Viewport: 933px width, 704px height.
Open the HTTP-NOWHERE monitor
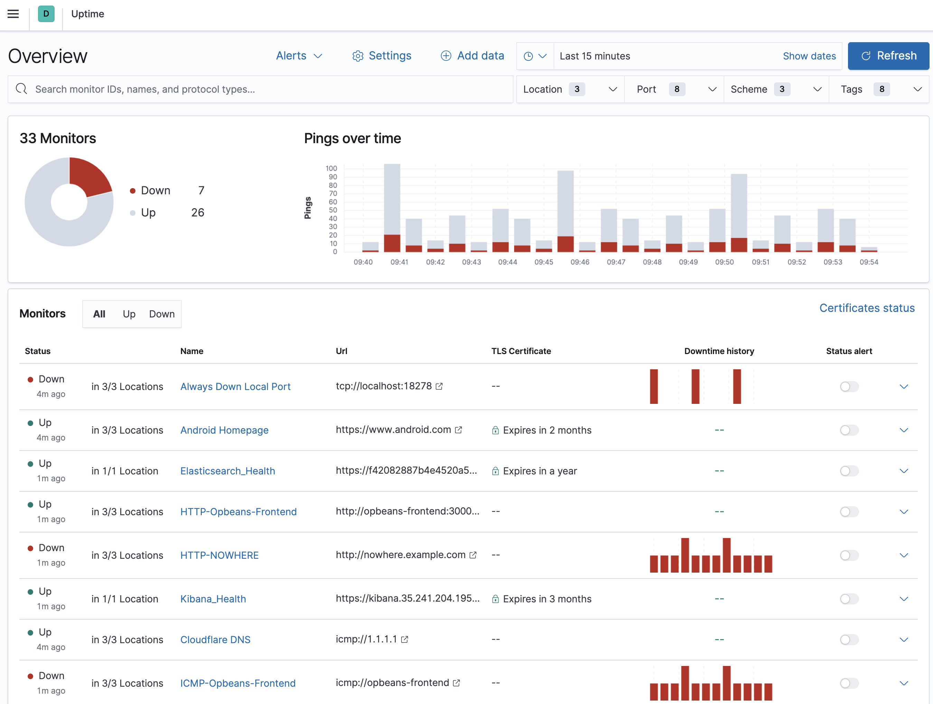219,555
